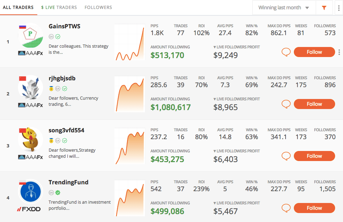Expand the Winning last month dropdown
The width and height of the screenshot is (343, 222).
point(284,8)
